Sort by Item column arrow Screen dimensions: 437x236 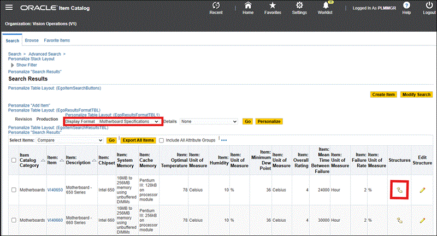point(62,161)
